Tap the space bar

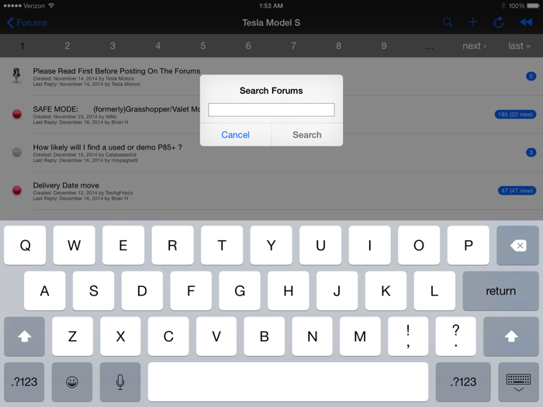tap(288, 381)
